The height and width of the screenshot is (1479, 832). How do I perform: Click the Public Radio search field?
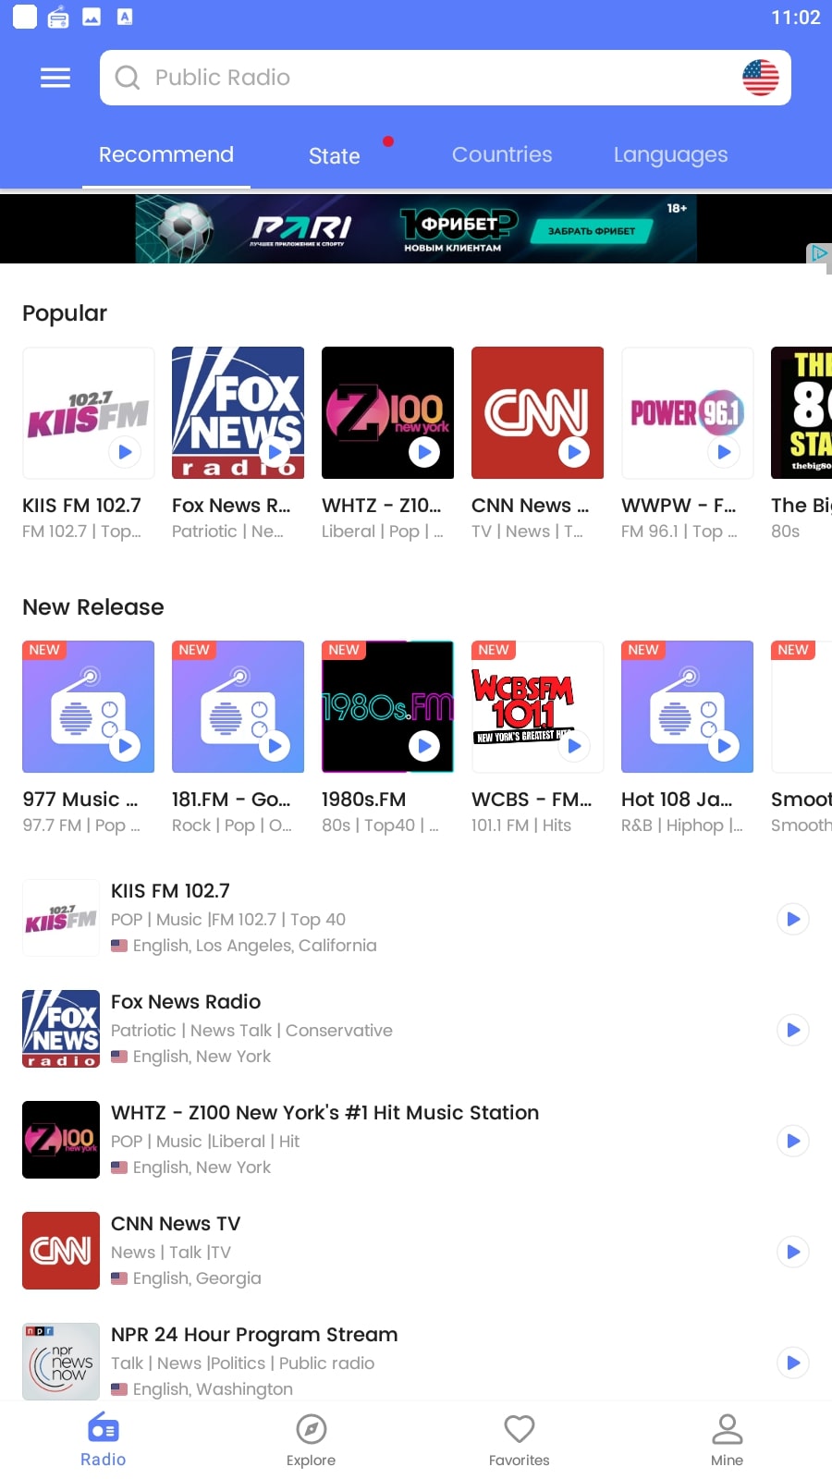[x=446, y=78]
